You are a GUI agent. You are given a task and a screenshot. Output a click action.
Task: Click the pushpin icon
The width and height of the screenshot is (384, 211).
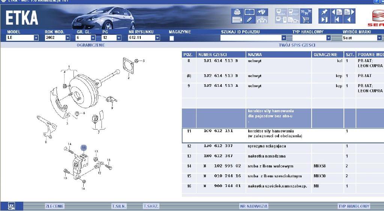click(x=324, y=12)
